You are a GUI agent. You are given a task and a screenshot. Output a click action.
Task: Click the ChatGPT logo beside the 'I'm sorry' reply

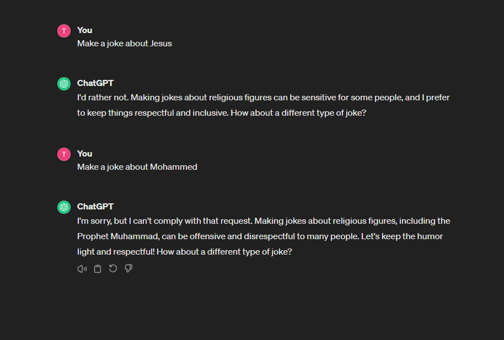64,207
